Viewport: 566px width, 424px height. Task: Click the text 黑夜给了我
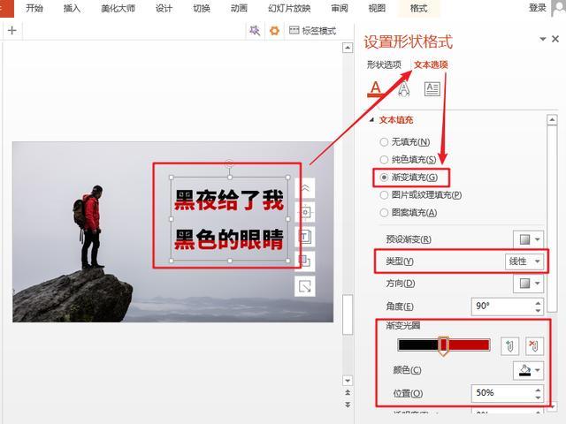tap(229, 201)
